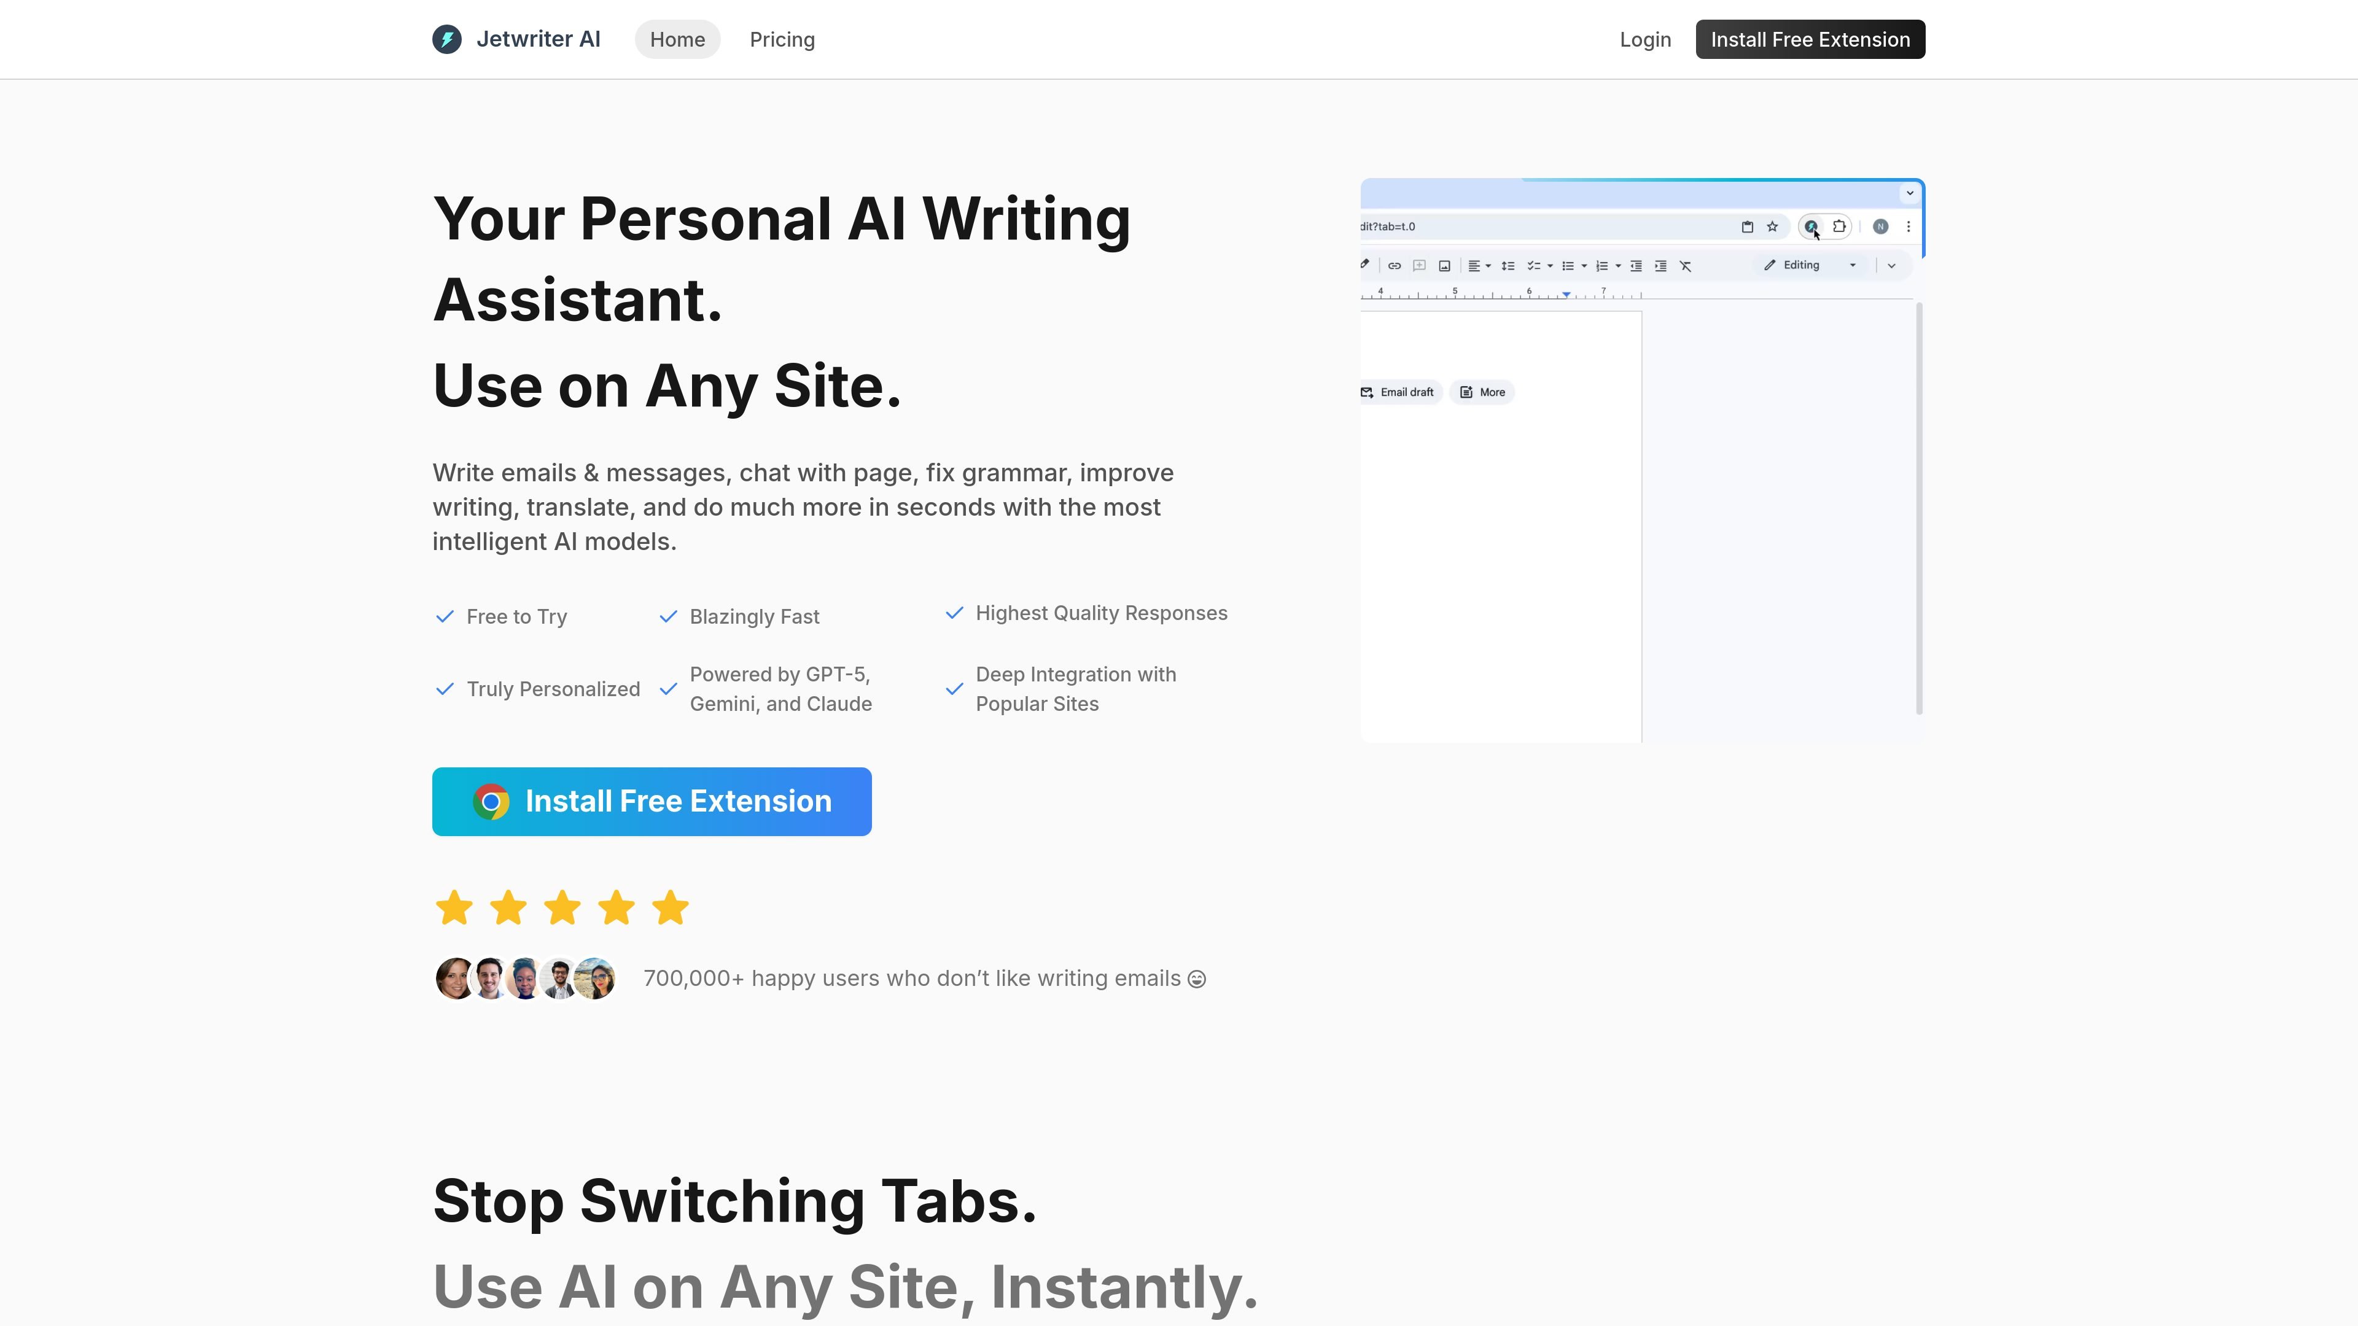
Task: Click the insert image icon in Docs toolbar
Action: pos(1444,266)
